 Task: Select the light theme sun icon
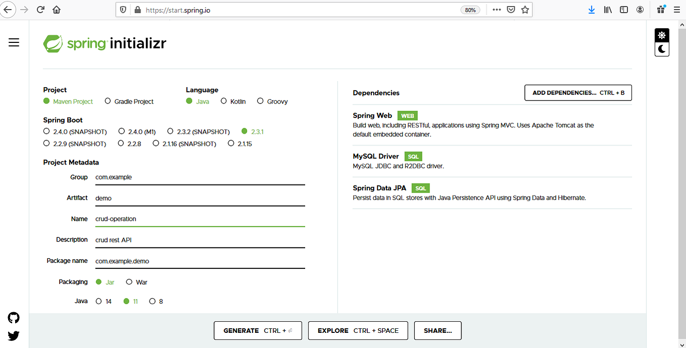pos(662,35)
